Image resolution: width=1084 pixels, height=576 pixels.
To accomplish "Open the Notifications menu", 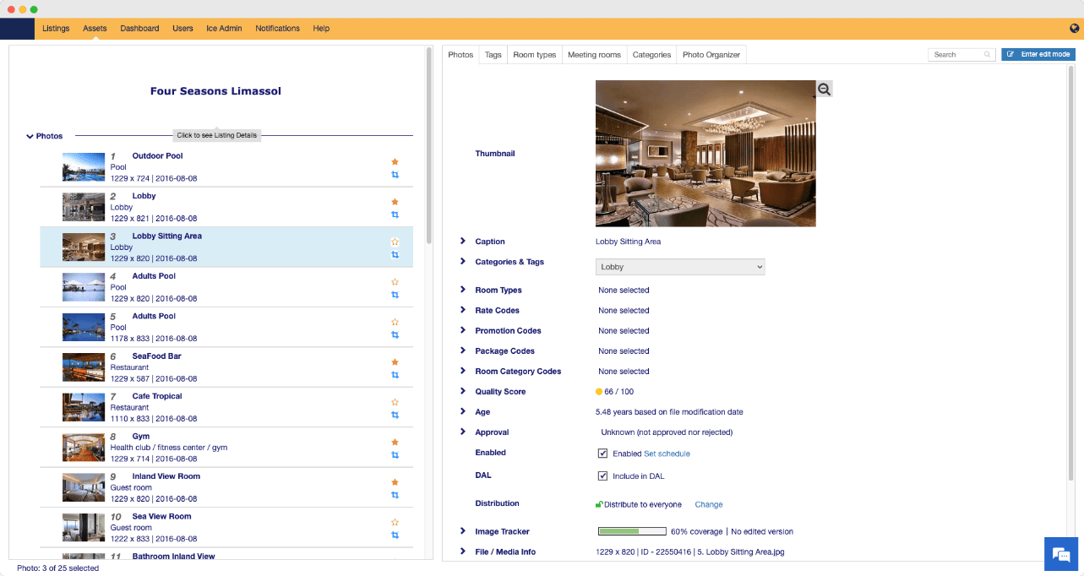I will click(x=277, y=29).
